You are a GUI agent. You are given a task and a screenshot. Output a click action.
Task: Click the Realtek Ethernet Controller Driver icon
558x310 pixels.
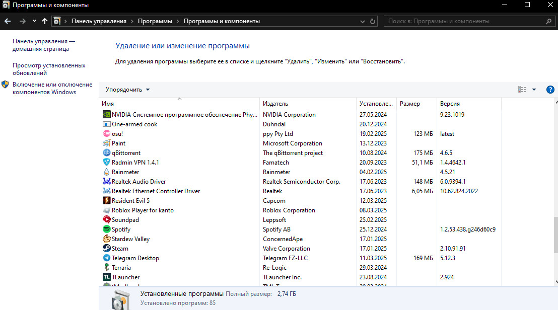[x=106, y=191]
